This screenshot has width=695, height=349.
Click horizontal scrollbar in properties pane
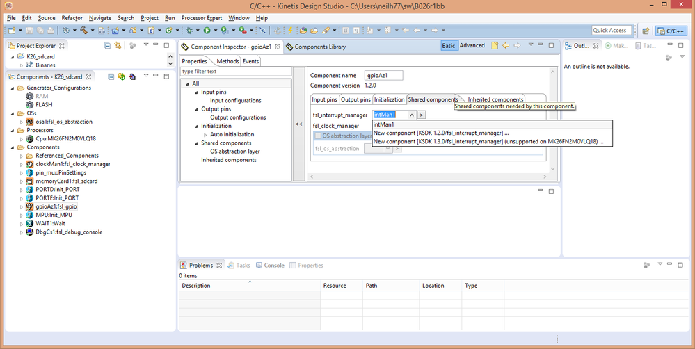click(x=429, y=177)
